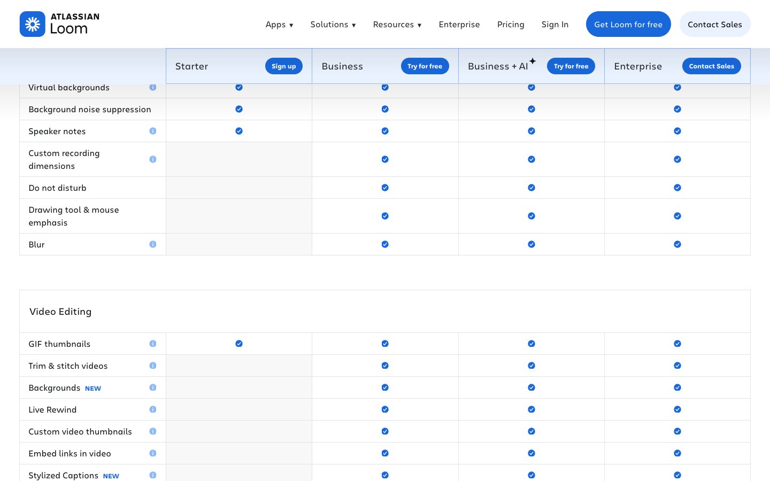Go to the Pricing page

coord(511,25)
